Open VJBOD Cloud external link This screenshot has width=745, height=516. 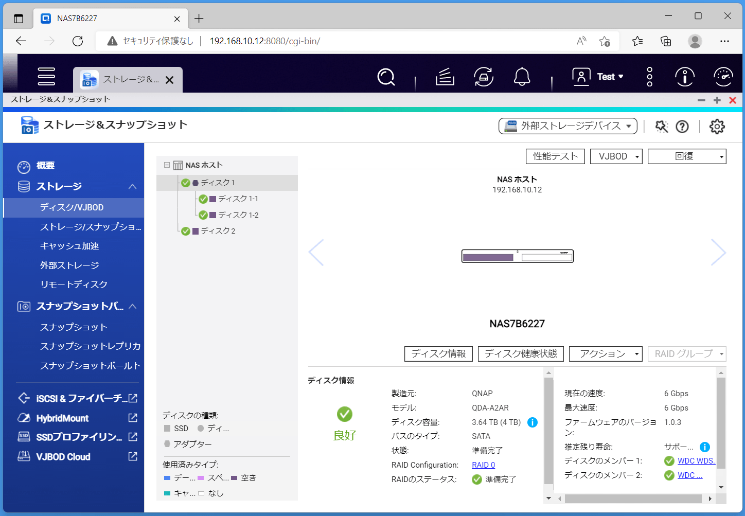pos(77,457)
